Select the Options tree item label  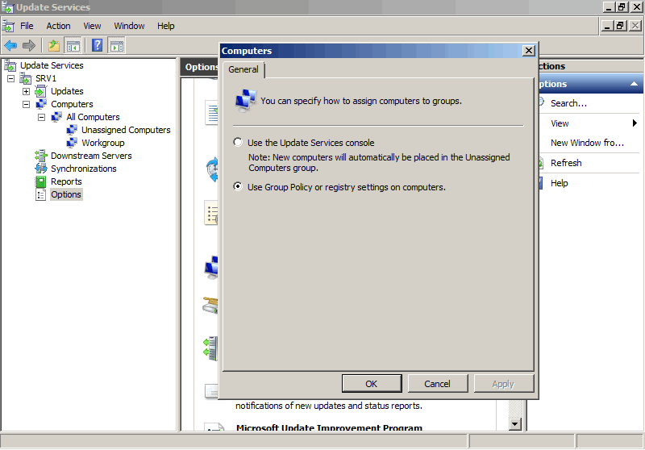click(x=66, y=194)
